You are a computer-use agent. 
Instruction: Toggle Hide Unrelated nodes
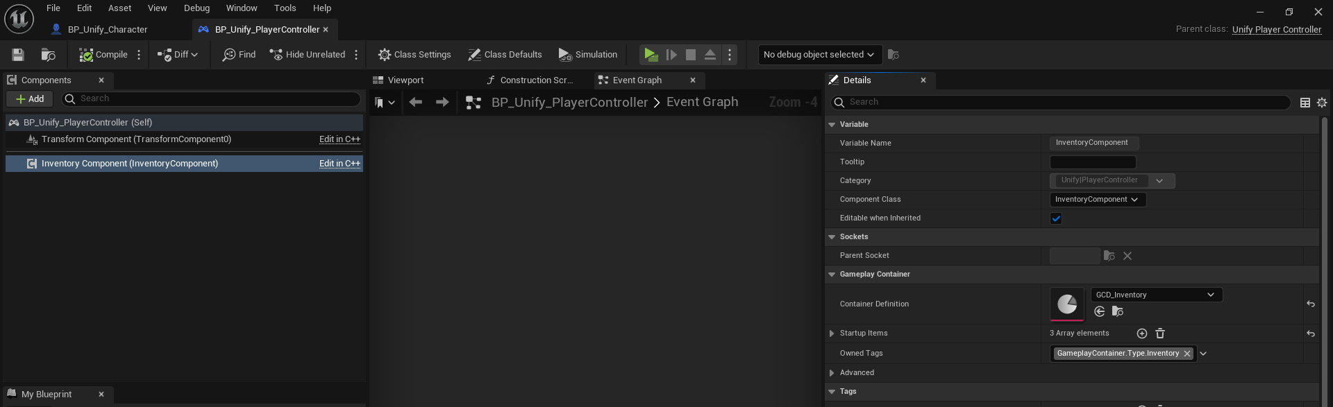[x=308, y=55]
